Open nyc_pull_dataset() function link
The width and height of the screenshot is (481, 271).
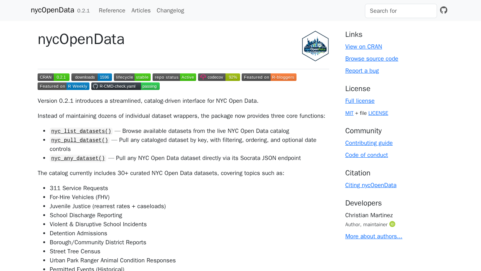pos(80,140)
